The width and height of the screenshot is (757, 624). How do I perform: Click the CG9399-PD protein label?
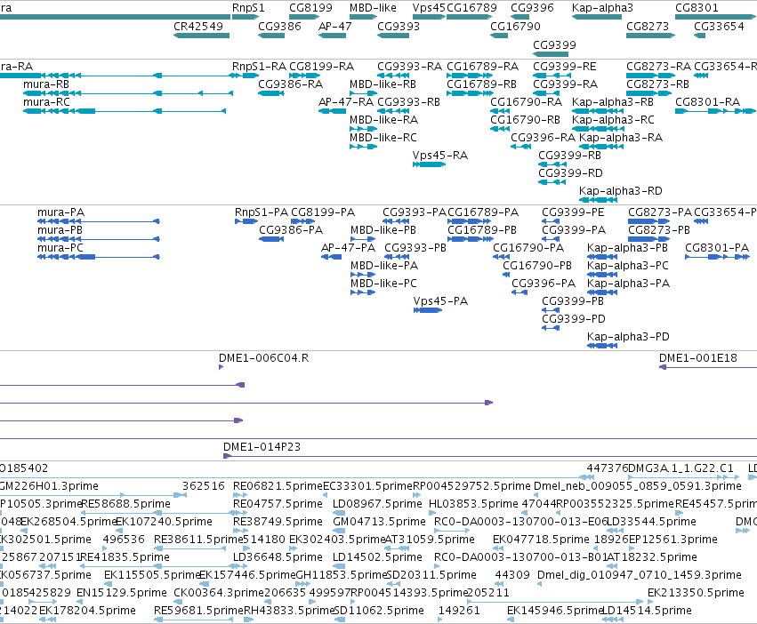coord(574,319)
